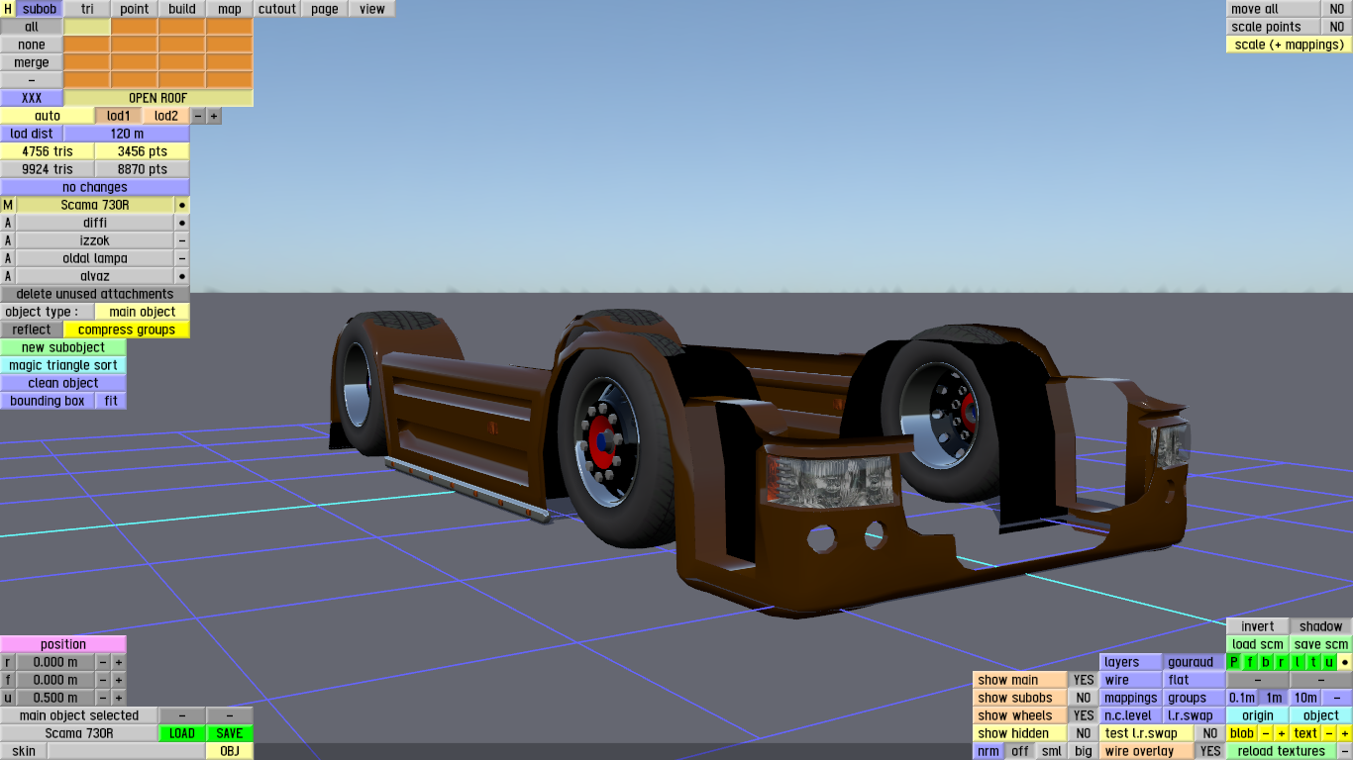Open the build mode tab

(182, 9)
